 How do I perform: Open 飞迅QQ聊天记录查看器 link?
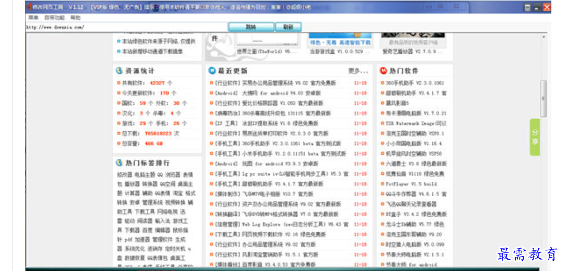(411, 204)
